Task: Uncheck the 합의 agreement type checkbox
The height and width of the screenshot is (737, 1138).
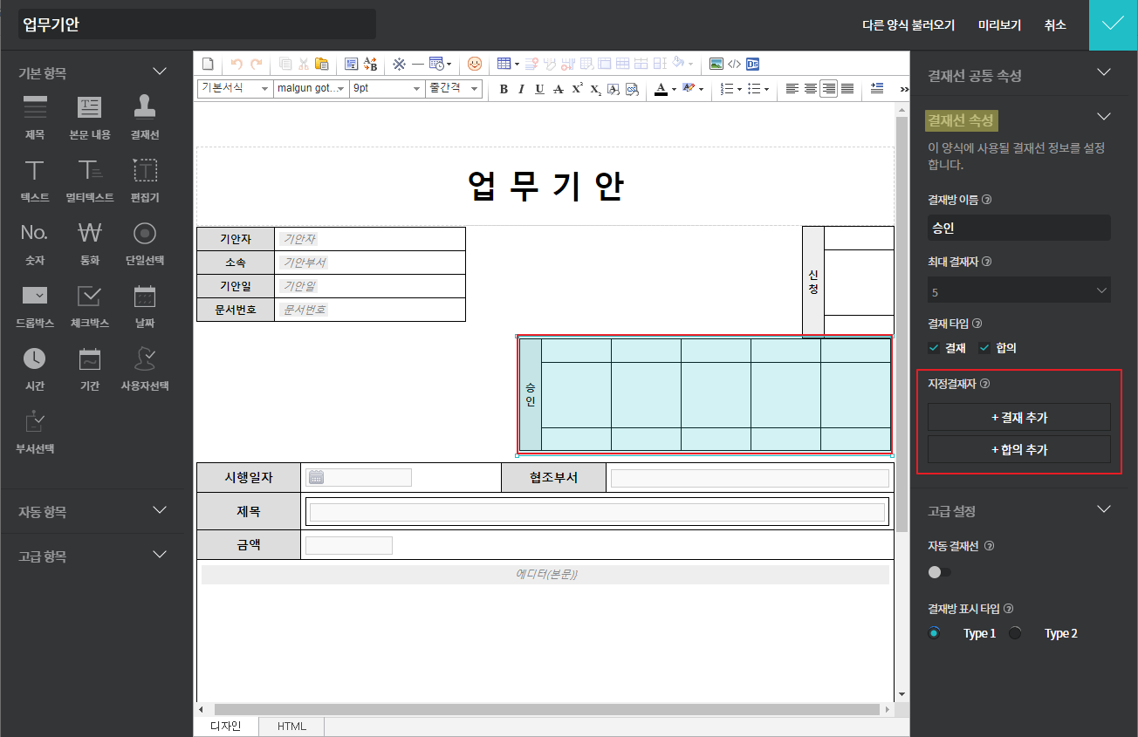Action: tap(984, 348)
